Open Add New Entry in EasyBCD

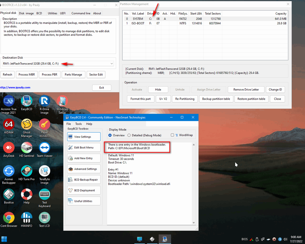click(x=84, y=158)
